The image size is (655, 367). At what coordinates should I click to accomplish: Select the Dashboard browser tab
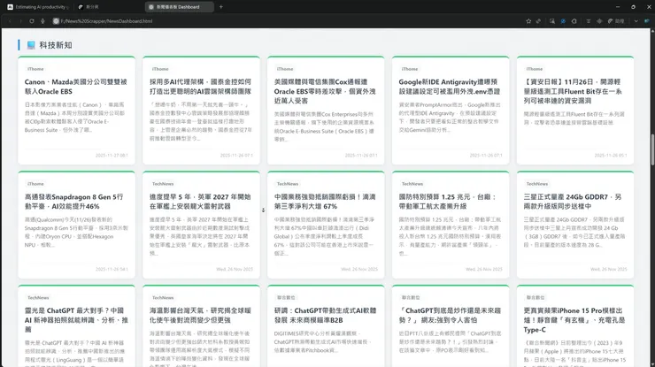(180, 7)
